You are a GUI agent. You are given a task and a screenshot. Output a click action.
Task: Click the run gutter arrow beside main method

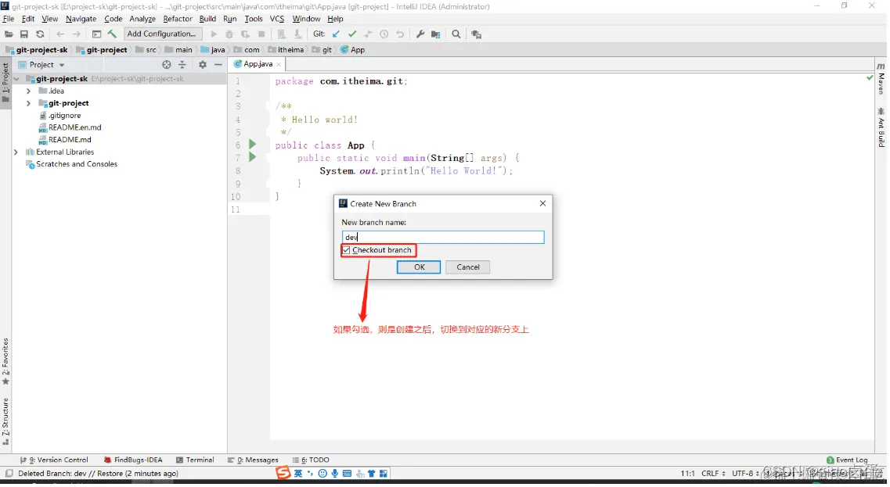(253, 157)
